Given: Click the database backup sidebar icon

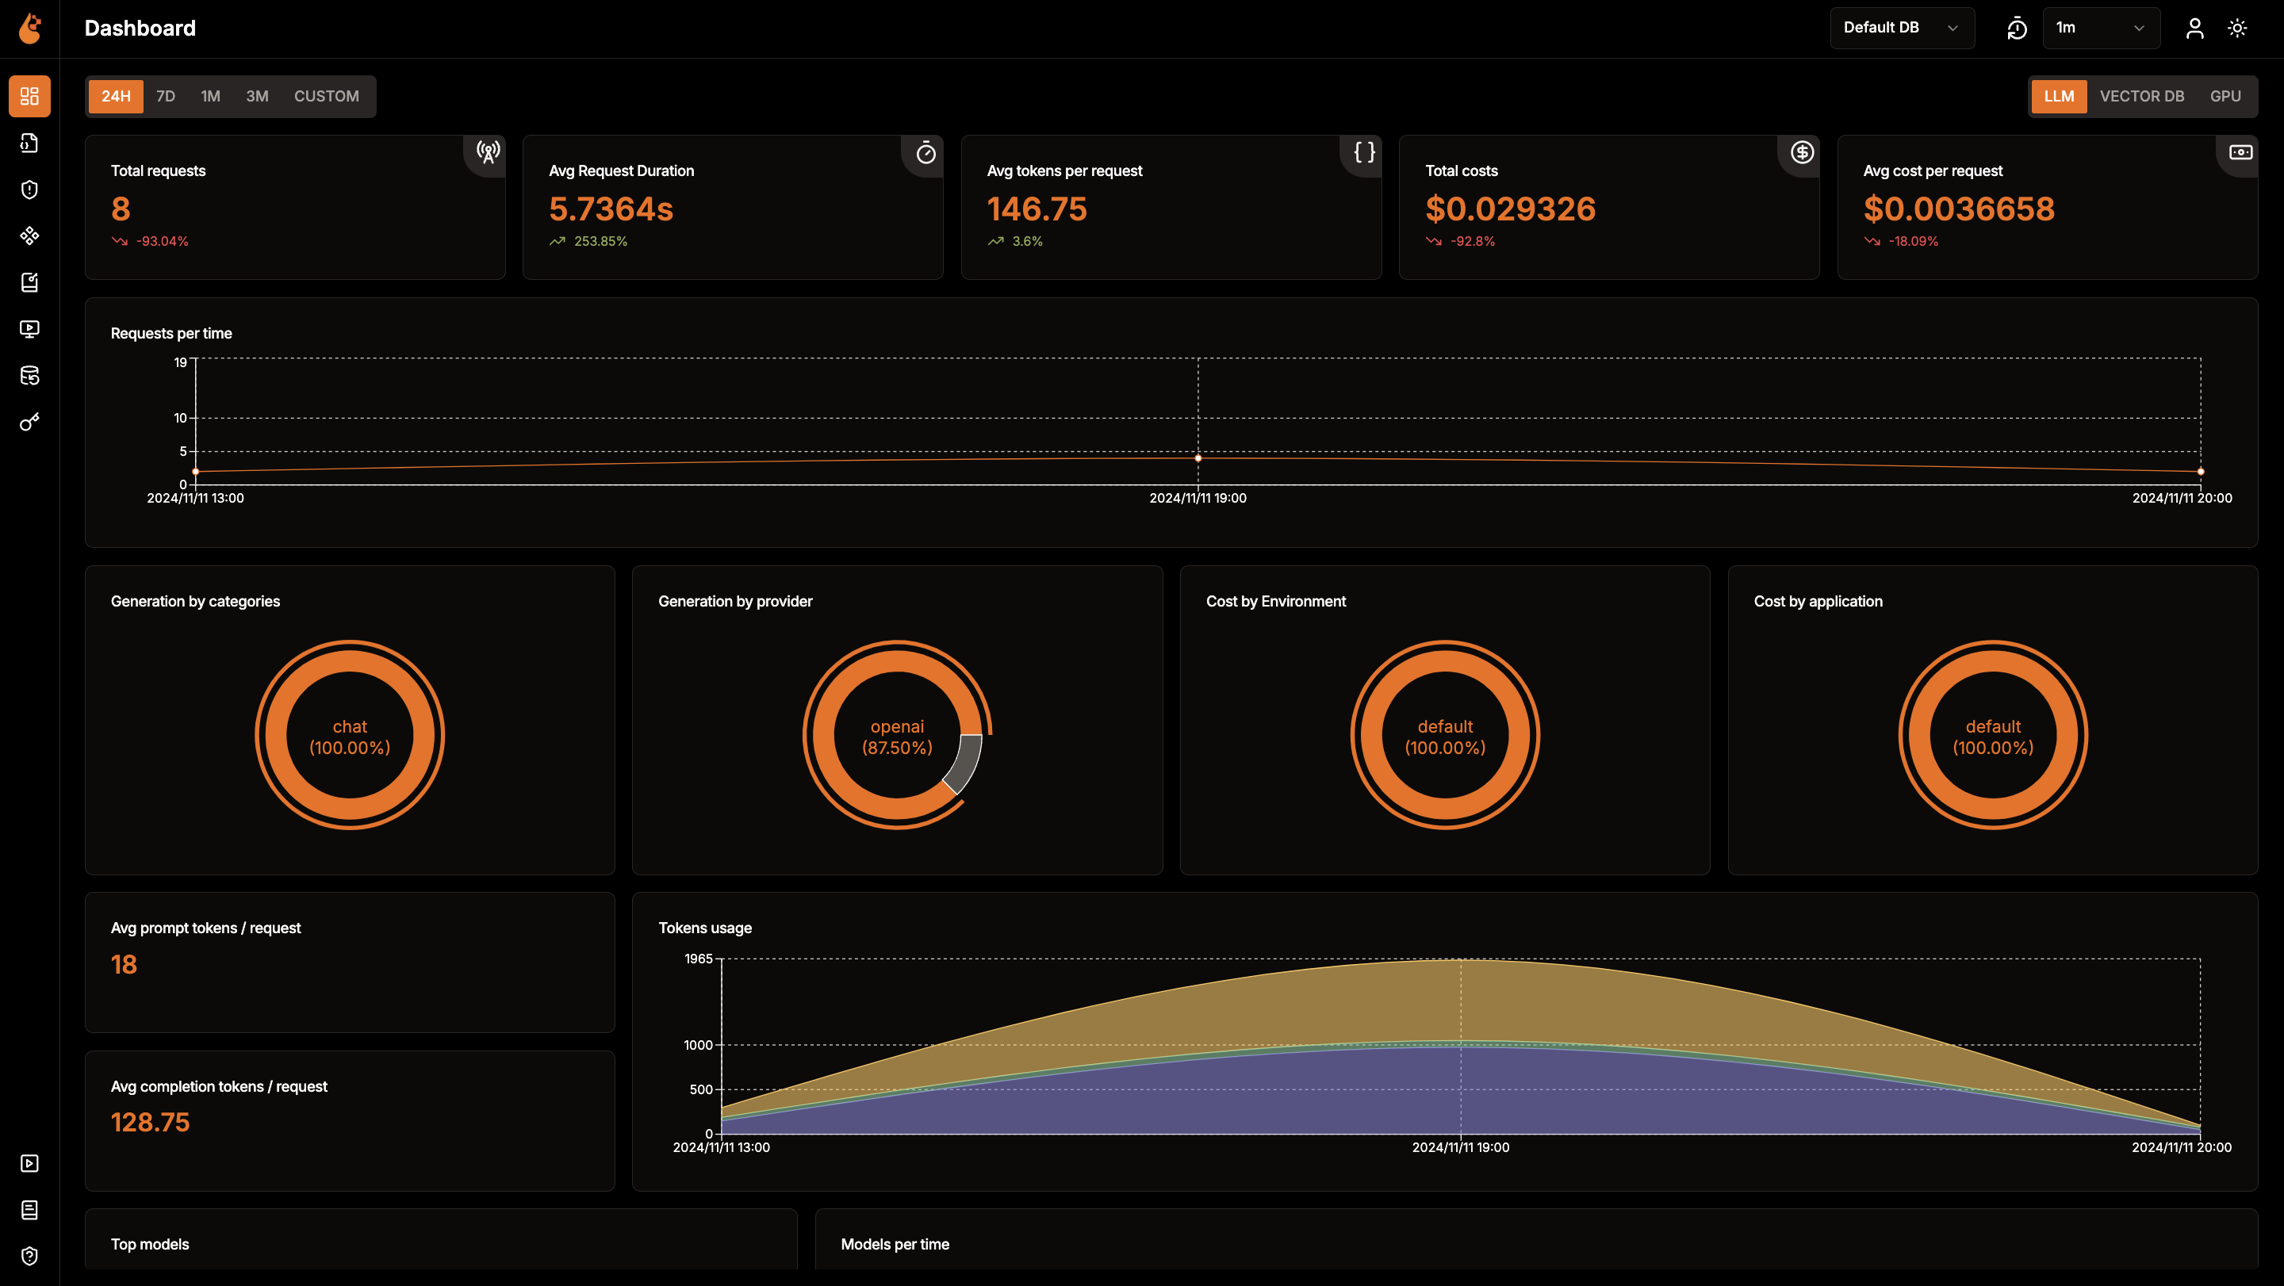Looking at the screenshot, I should click(29, 376).
